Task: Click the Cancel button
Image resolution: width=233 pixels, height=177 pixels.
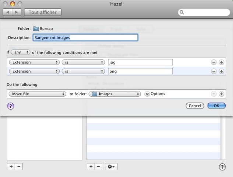Action: pyautogui.click(x=195, y=106)
